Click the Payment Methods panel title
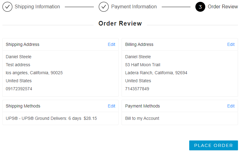 tap(142, 106)
